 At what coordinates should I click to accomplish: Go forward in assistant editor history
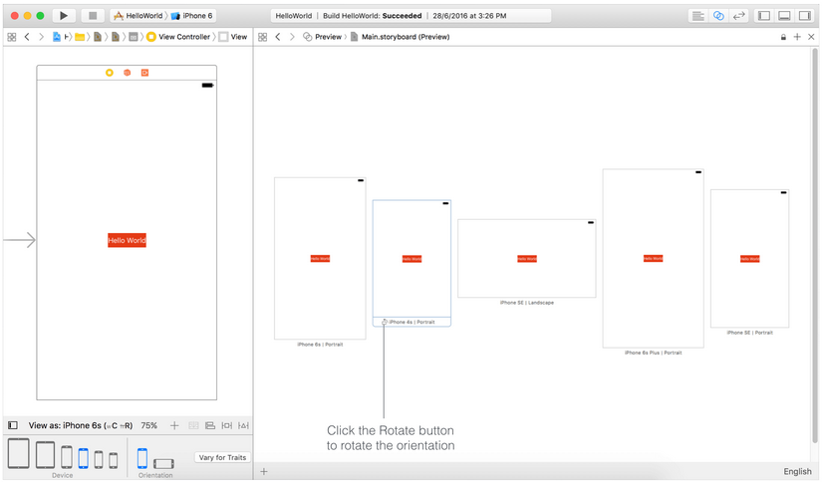tap(292, 37)
